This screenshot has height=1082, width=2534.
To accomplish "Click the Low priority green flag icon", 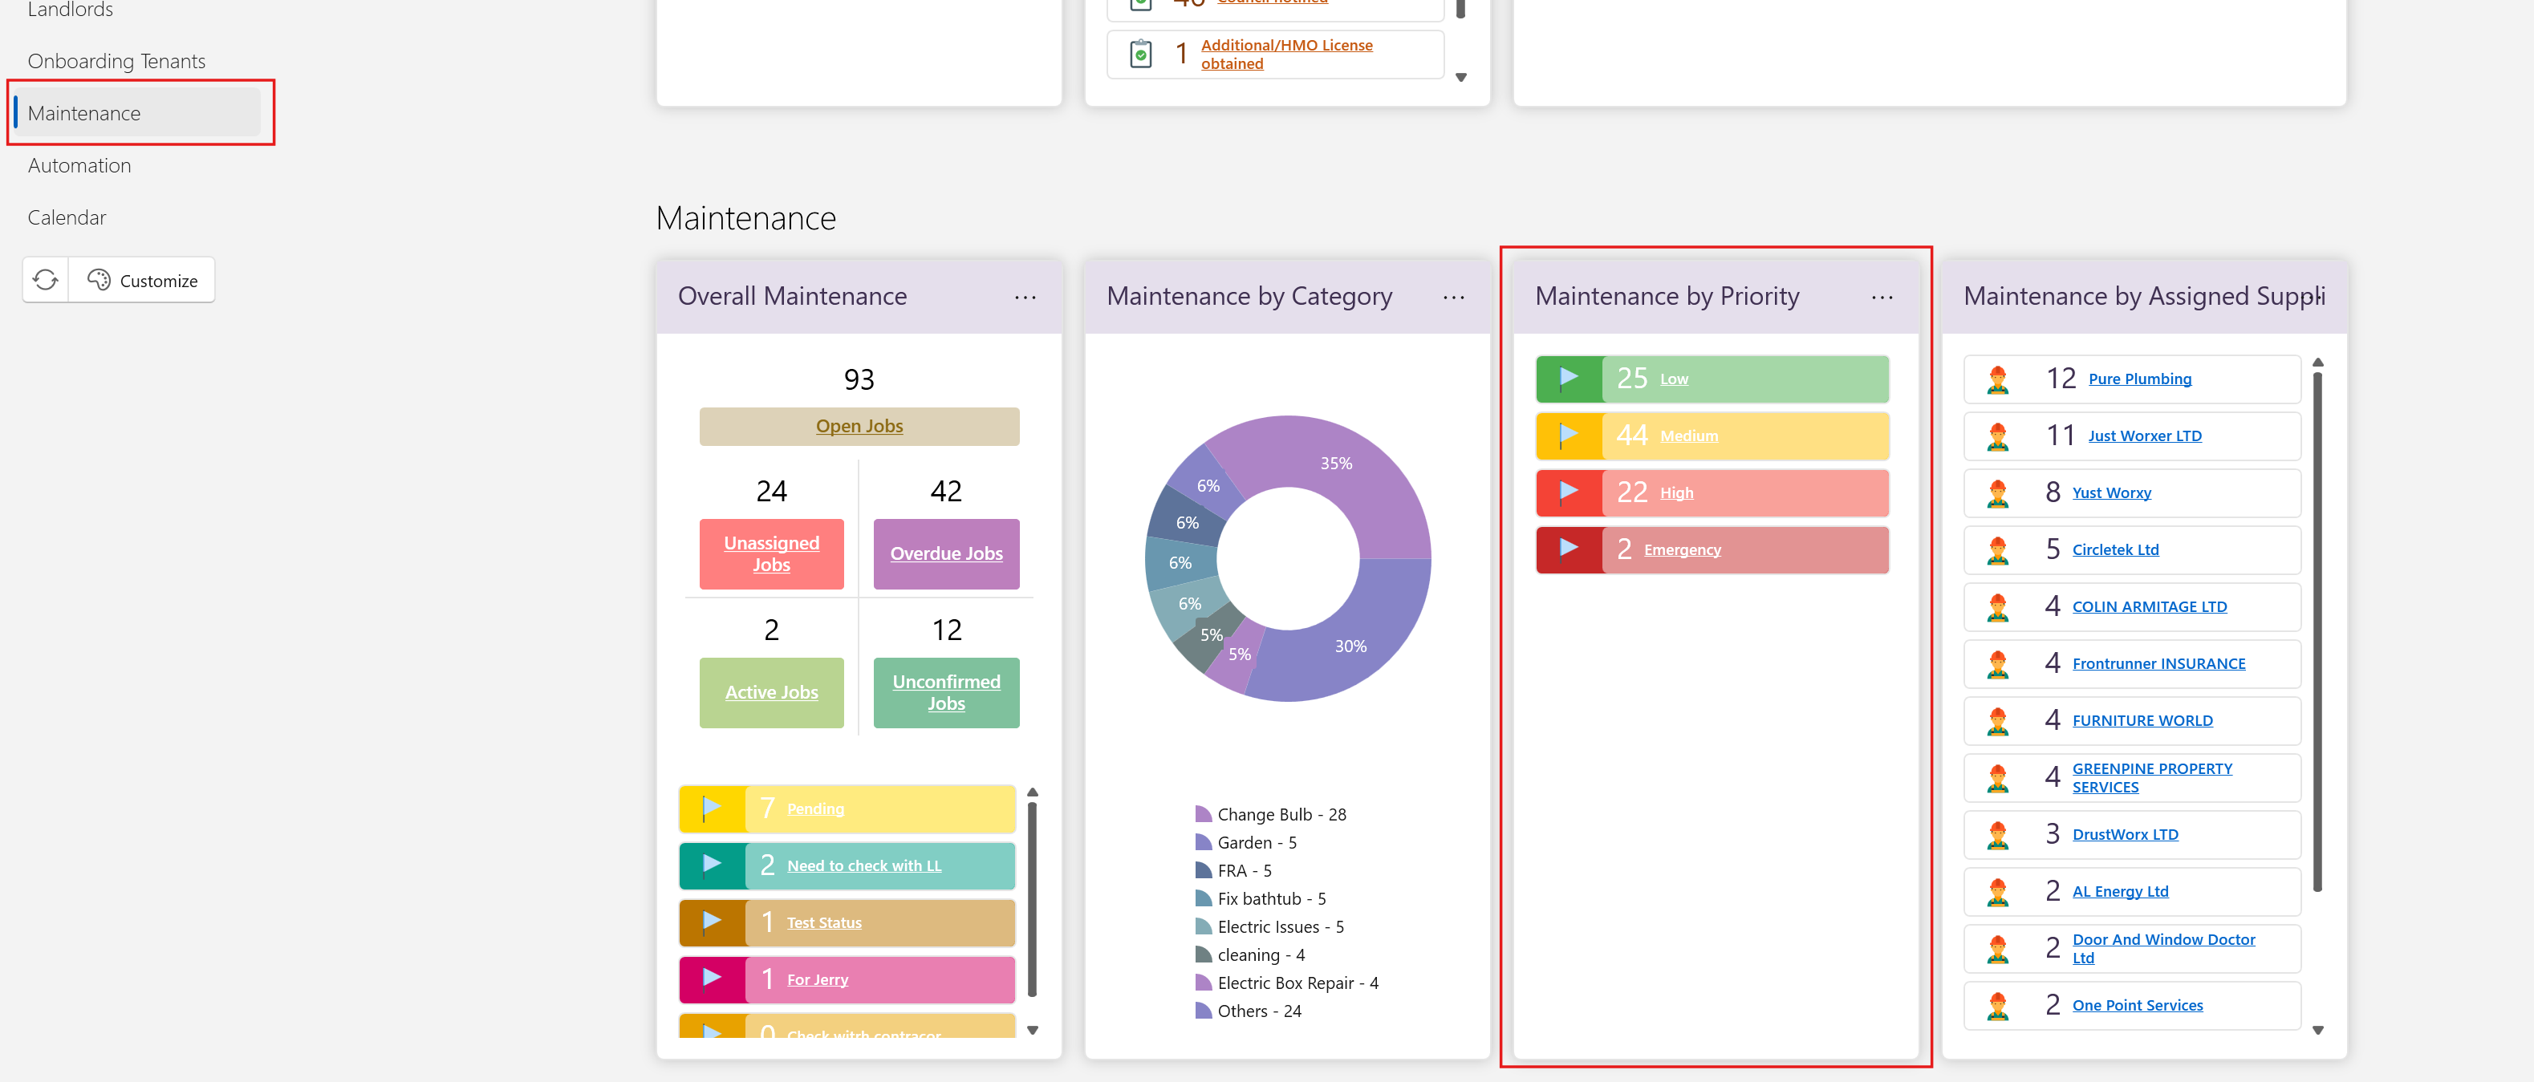I will (1568, 379).
